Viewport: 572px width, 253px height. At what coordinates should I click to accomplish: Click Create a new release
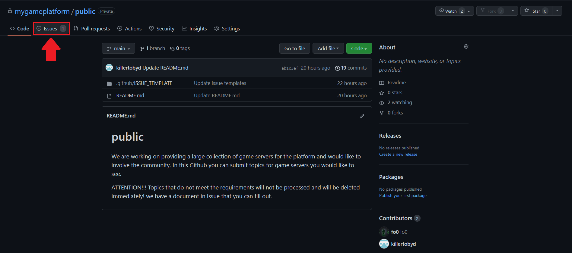(x=398, y=154)
